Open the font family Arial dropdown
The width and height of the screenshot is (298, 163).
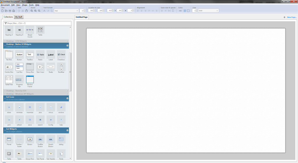coord(66,11)
